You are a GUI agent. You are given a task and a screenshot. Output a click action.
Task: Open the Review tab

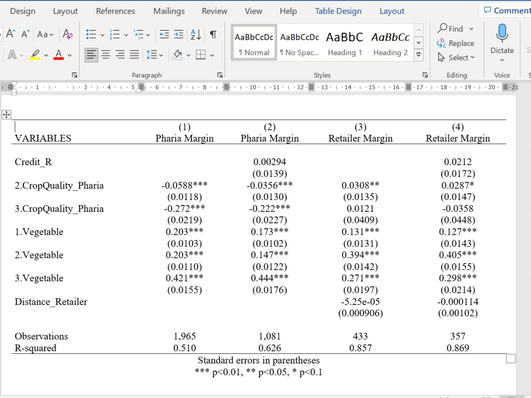coord(215,11)
